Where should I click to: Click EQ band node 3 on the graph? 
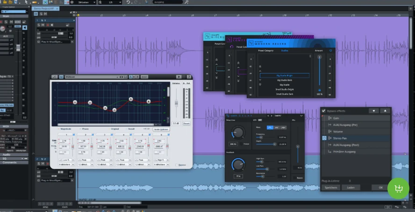(105, 108)
